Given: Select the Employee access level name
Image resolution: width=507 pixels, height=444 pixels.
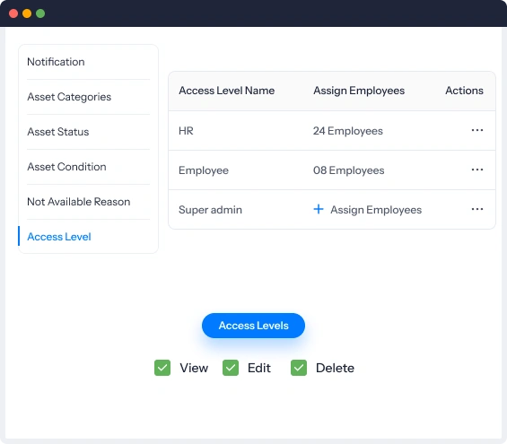Looking at the screenshot, I should 204,170.
